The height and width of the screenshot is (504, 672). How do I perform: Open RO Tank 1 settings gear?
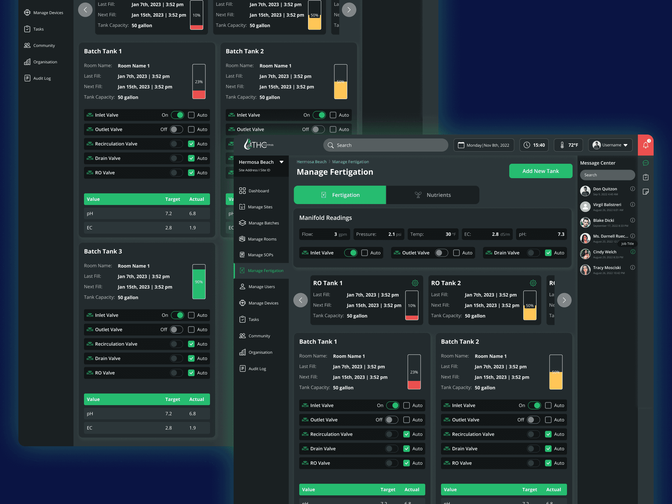[415, 283]
